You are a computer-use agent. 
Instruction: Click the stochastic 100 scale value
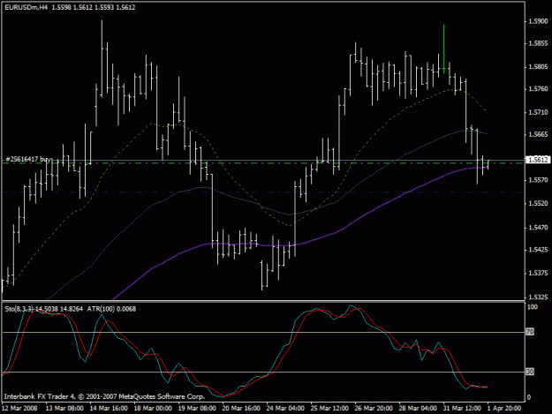tap(533, 306)
